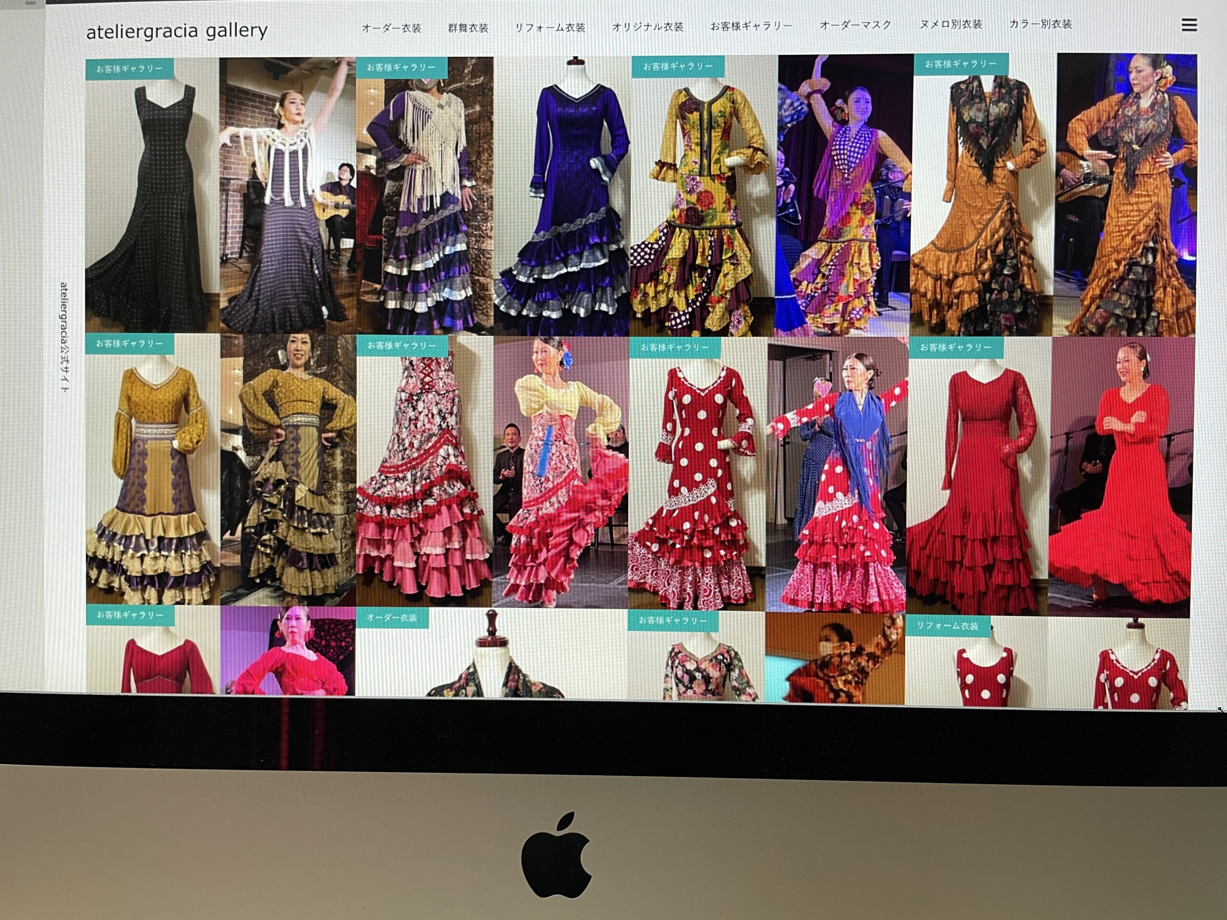Open the dancer with blue shawl photo

[x=837, y=474]
